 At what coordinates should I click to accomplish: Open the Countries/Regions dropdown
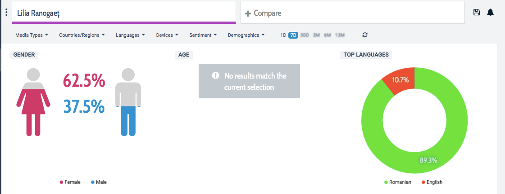(x=82, y=35)
